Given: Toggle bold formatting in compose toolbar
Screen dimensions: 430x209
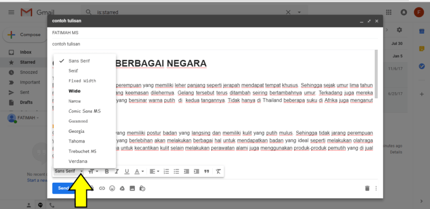Looking at the screenshot, I should (107, 171).
